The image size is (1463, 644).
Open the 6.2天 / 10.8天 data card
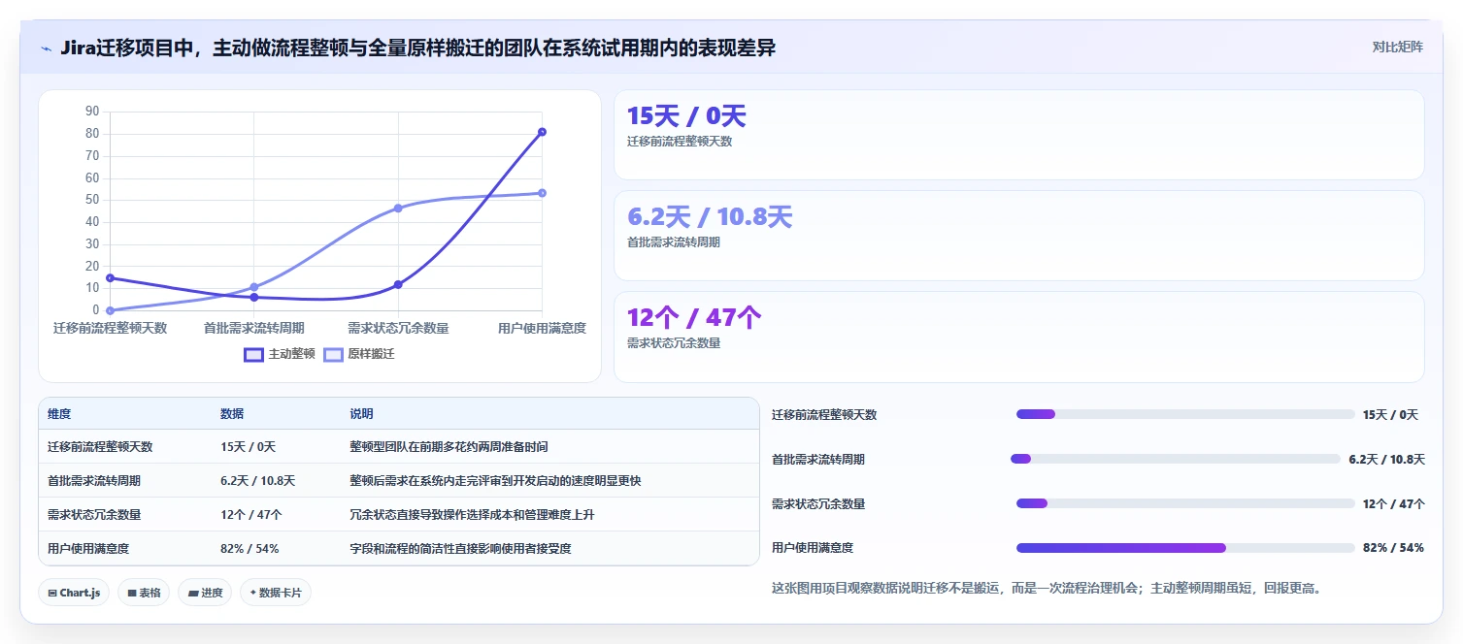1018,236
